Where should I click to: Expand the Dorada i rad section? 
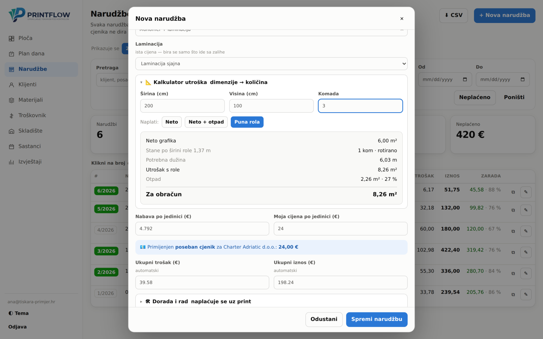pyautogui.click(x=195, y=302)
